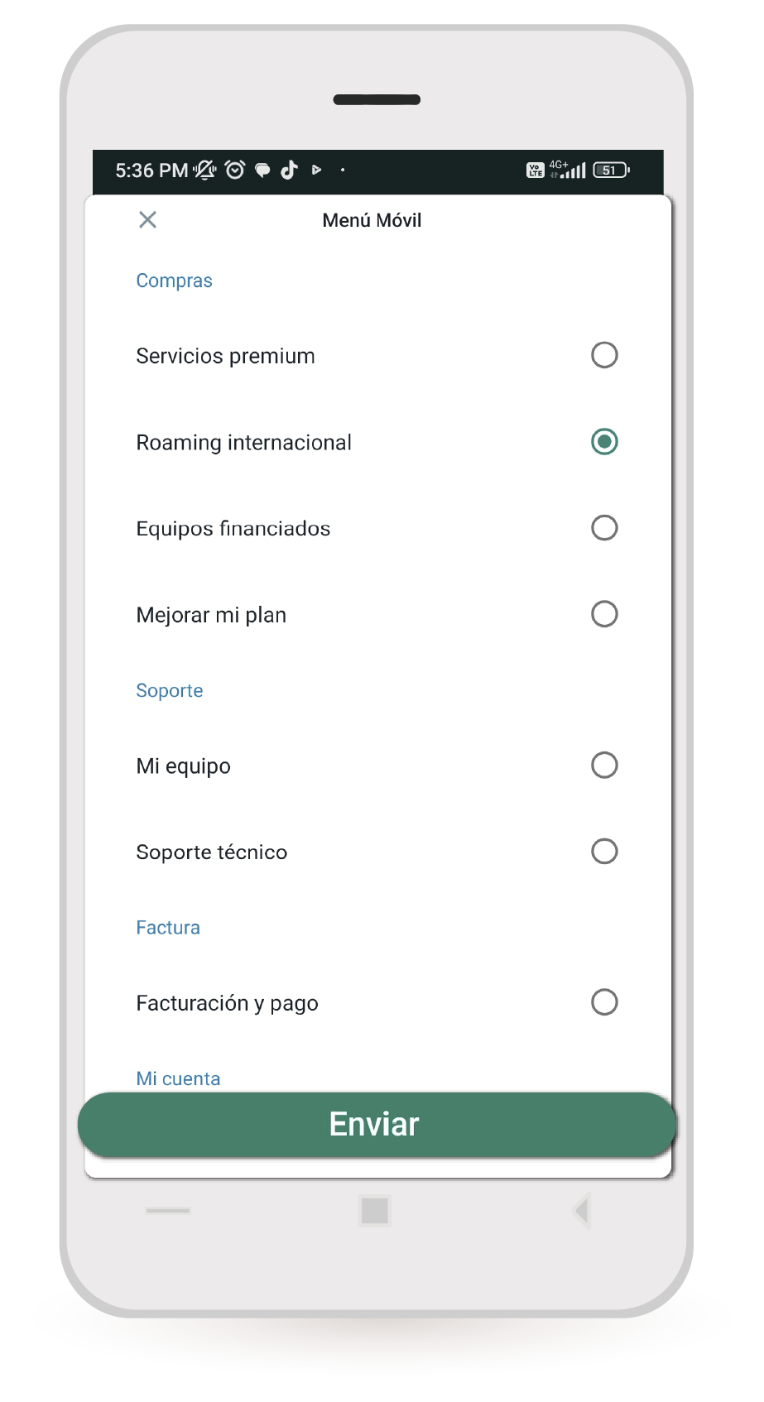Tap the play notification icon

[316, 170]
